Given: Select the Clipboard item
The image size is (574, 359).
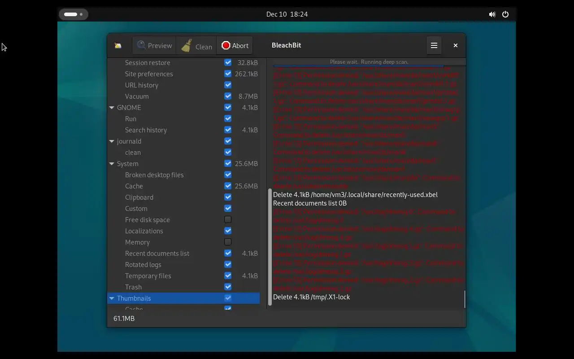Looking at the screenshot, I should coord(139,197).
